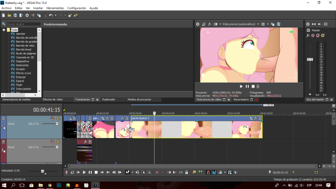Click the record microphone icon in transport
Screen dimensions: 336x189
tap(66, 172)
